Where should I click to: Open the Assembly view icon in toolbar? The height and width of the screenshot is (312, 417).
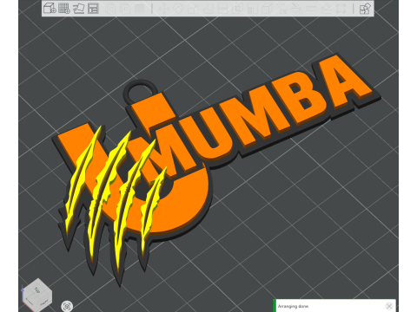coord(365,9)
